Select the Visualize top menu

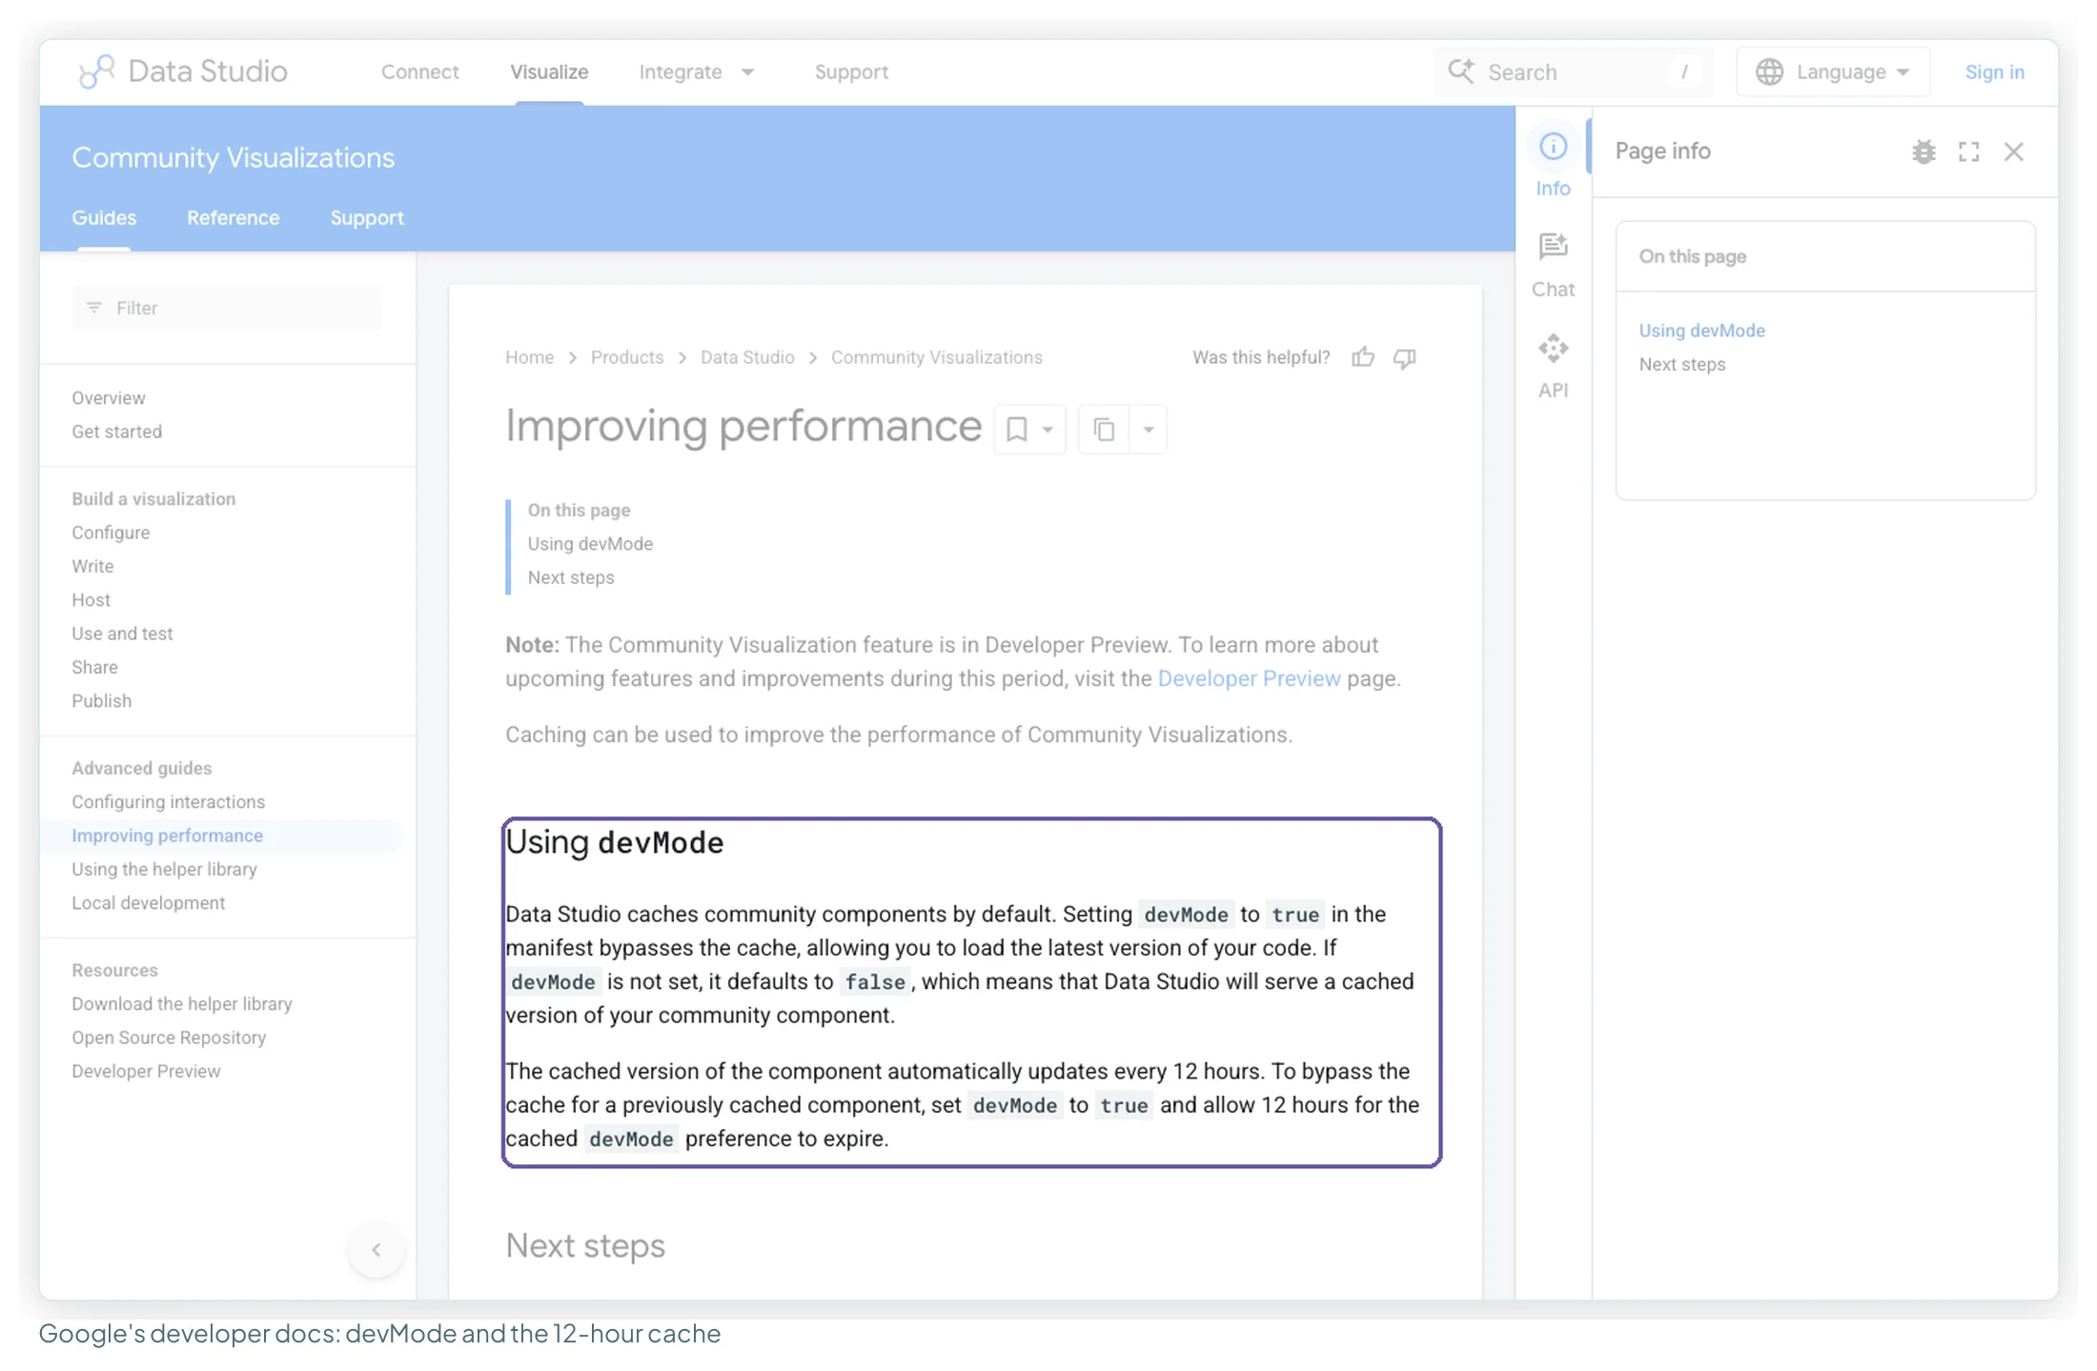tap(549, 71)
